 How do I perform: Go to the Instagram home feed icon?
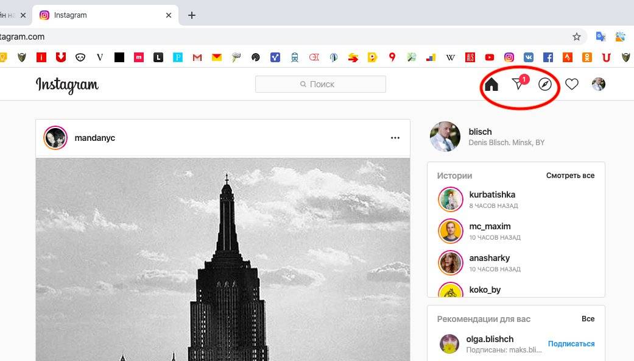pos(491,85)
